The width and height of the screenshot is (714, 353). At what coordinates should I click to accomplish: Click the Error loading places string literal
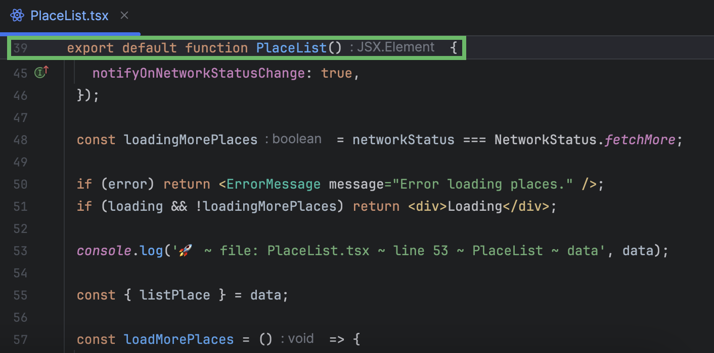[x=480, y=184]
